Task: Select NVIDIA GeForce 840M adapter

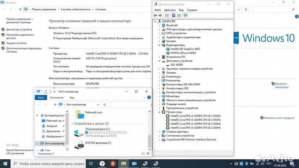Action: pos(183,53)
